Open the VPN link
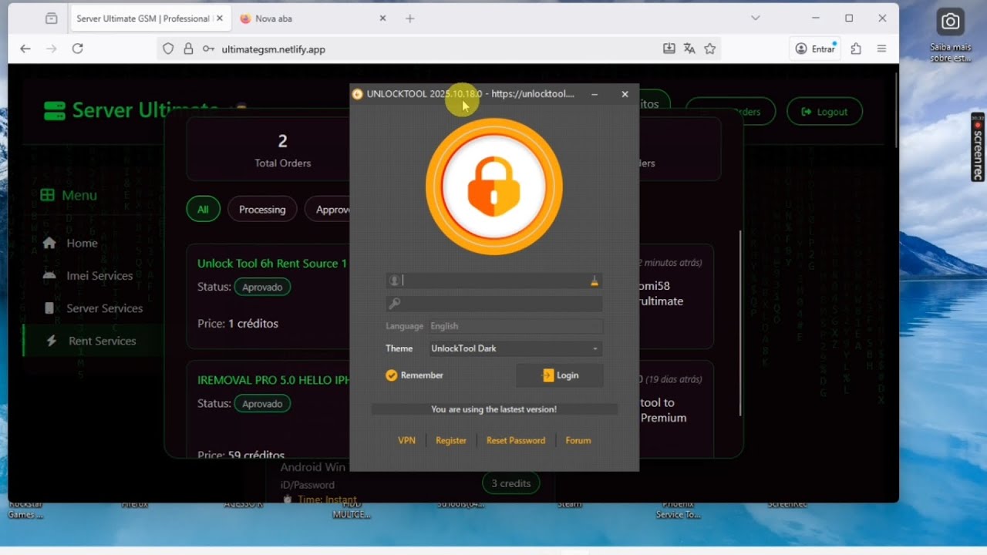987x555 pixels. (x=406, y=440)
